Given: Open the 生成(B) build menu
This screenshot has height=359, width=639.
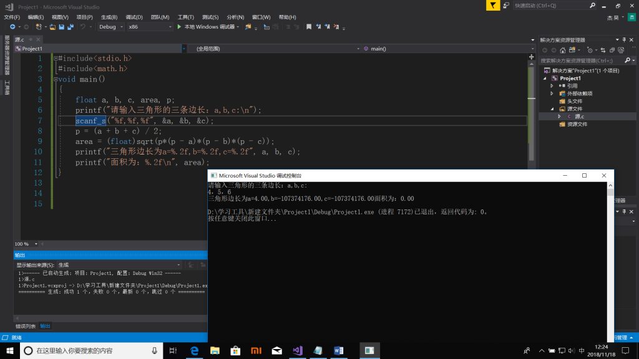Looking at the screenshot, I should pyautogui.click(x=109, y=17).
